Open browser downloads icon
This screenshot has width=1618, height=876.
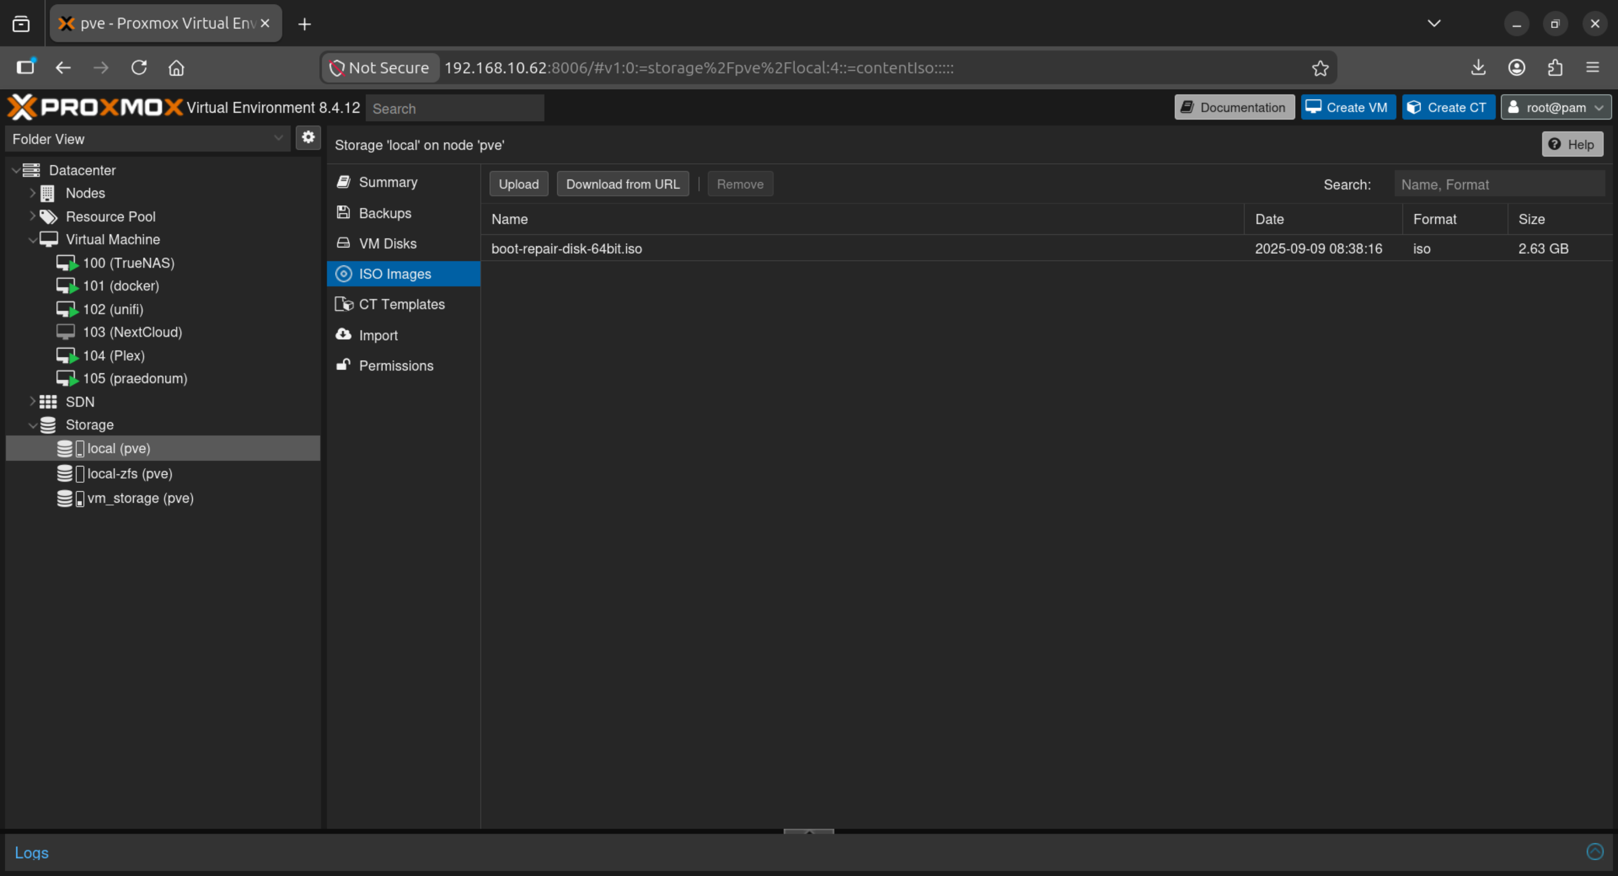(1478, 67)
